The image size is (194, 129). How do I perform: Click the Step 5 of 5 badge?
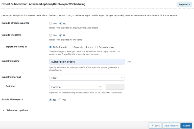[184, 5]
